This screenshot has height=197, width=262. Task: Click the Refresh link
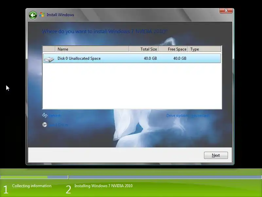[55, 116]
